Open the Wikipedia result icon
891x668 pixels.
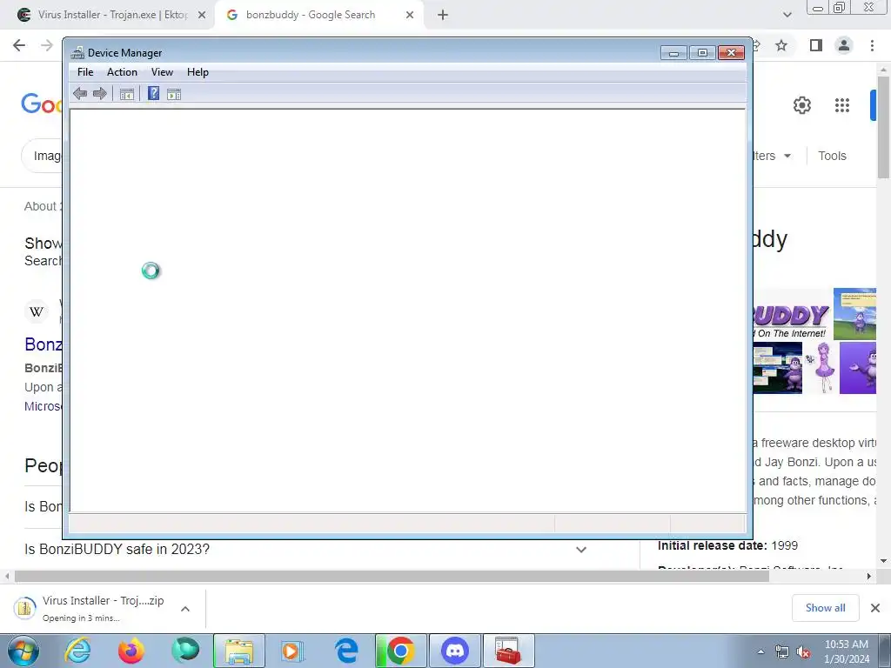(x=37, y=311)
